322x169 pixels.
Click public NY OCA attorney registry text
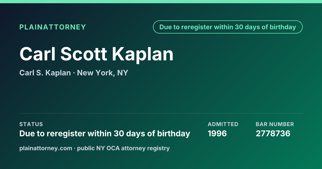click(123, 148)
